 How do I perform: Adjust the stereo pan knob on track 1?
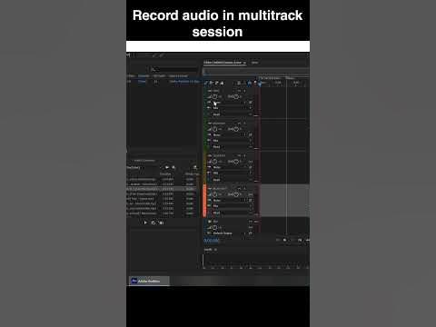coord(236,96)
